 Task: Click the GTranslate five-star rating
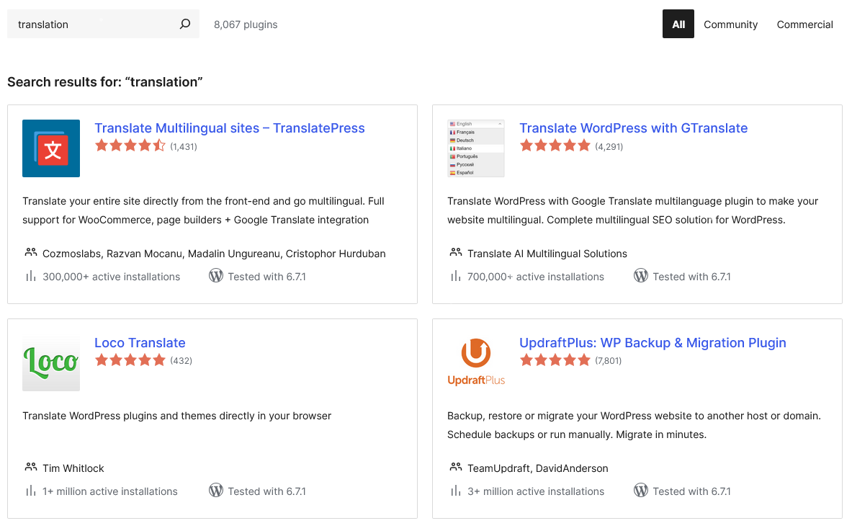point(555,146)
